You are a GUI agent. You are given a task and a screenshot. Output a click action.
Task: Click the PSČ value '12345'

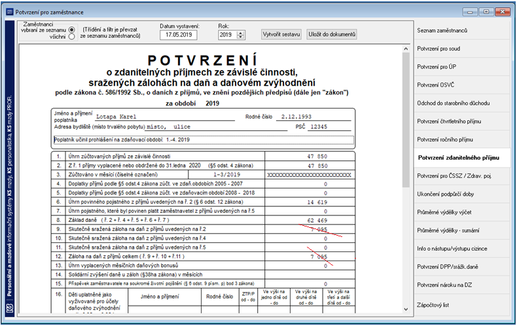point(319,127)
